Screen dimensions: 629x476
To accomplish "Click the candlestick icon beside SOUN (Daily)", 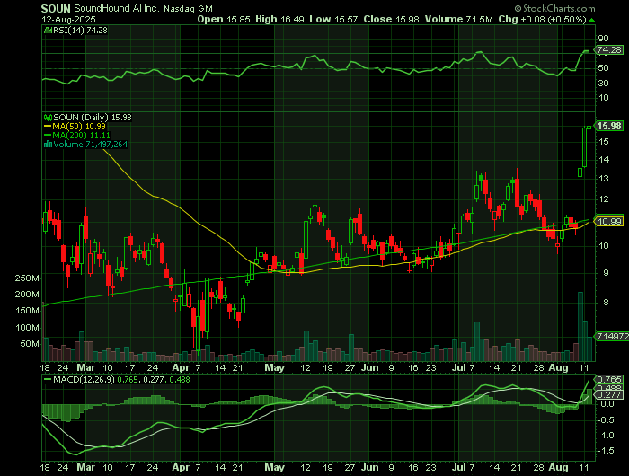I will click(x=48, y=118).
